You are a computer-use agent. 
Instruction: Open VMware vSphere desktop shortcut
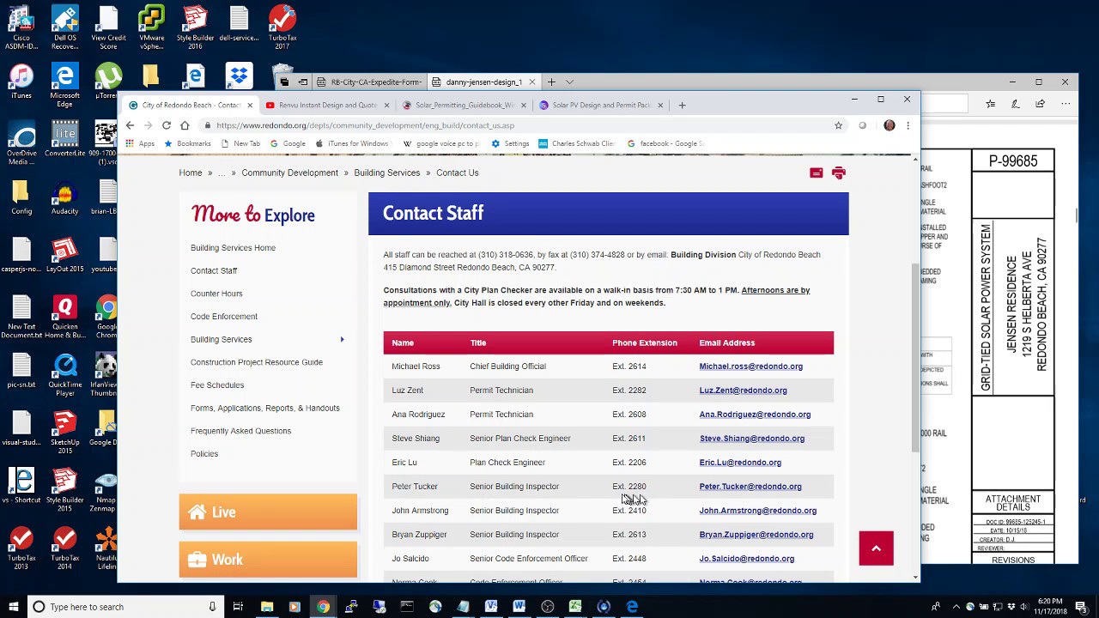tap(152, 27)
